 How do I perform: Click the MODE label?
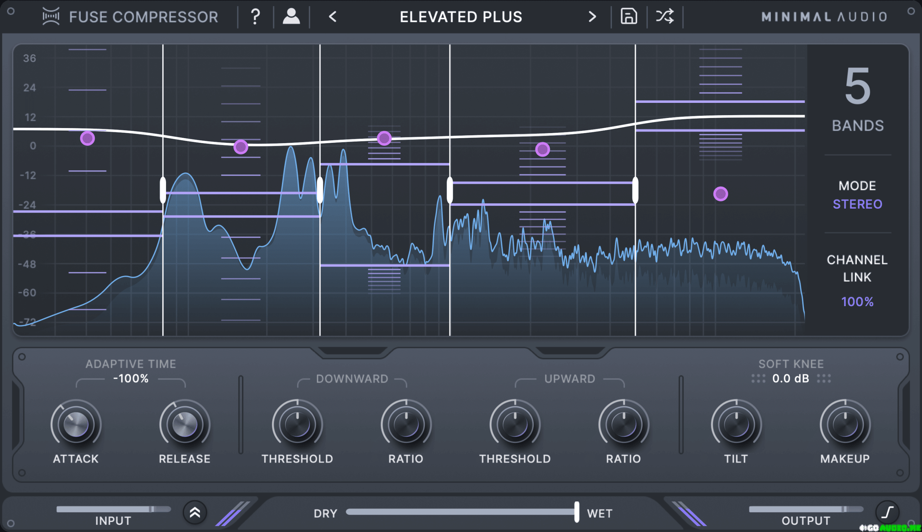[857, 186]
